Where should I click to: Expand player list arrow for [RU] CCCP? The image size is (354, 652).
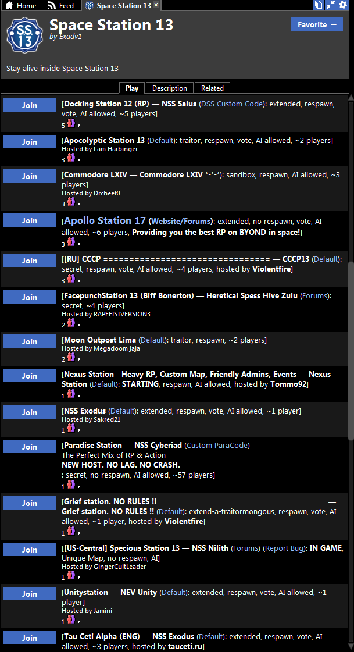[x=79, y=280]
